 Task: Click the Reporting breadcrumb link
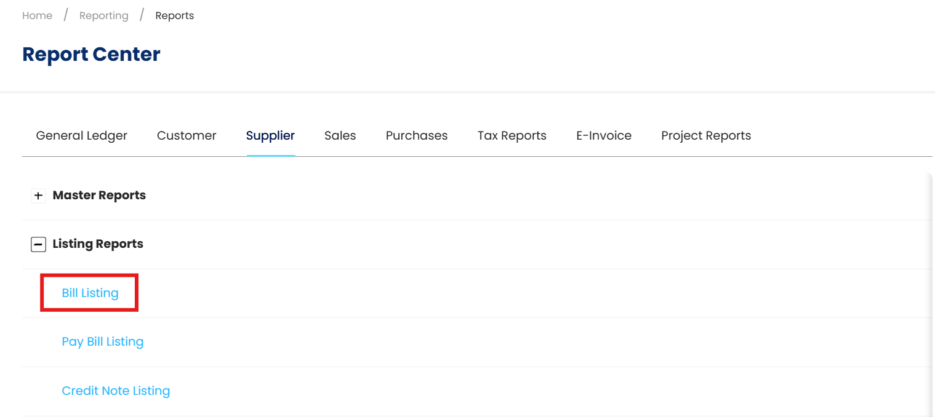(x=103, y=16)
